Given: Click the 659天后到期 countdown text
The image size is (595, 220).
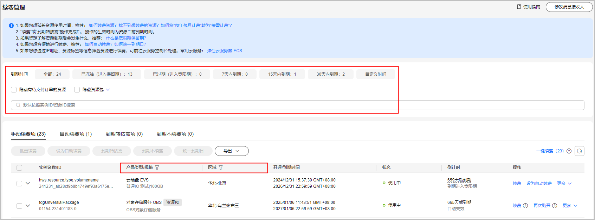Looking at the screenshot, I should tap(459, 180).
